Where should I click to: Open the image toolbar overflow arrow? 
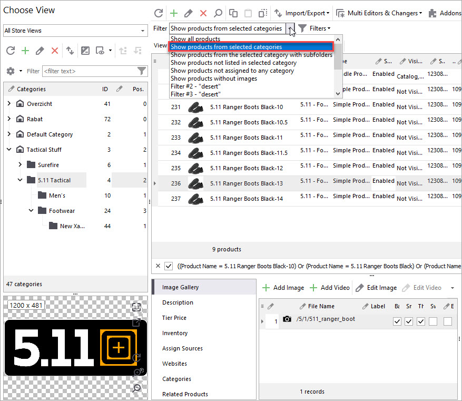[x=453, y=288]
